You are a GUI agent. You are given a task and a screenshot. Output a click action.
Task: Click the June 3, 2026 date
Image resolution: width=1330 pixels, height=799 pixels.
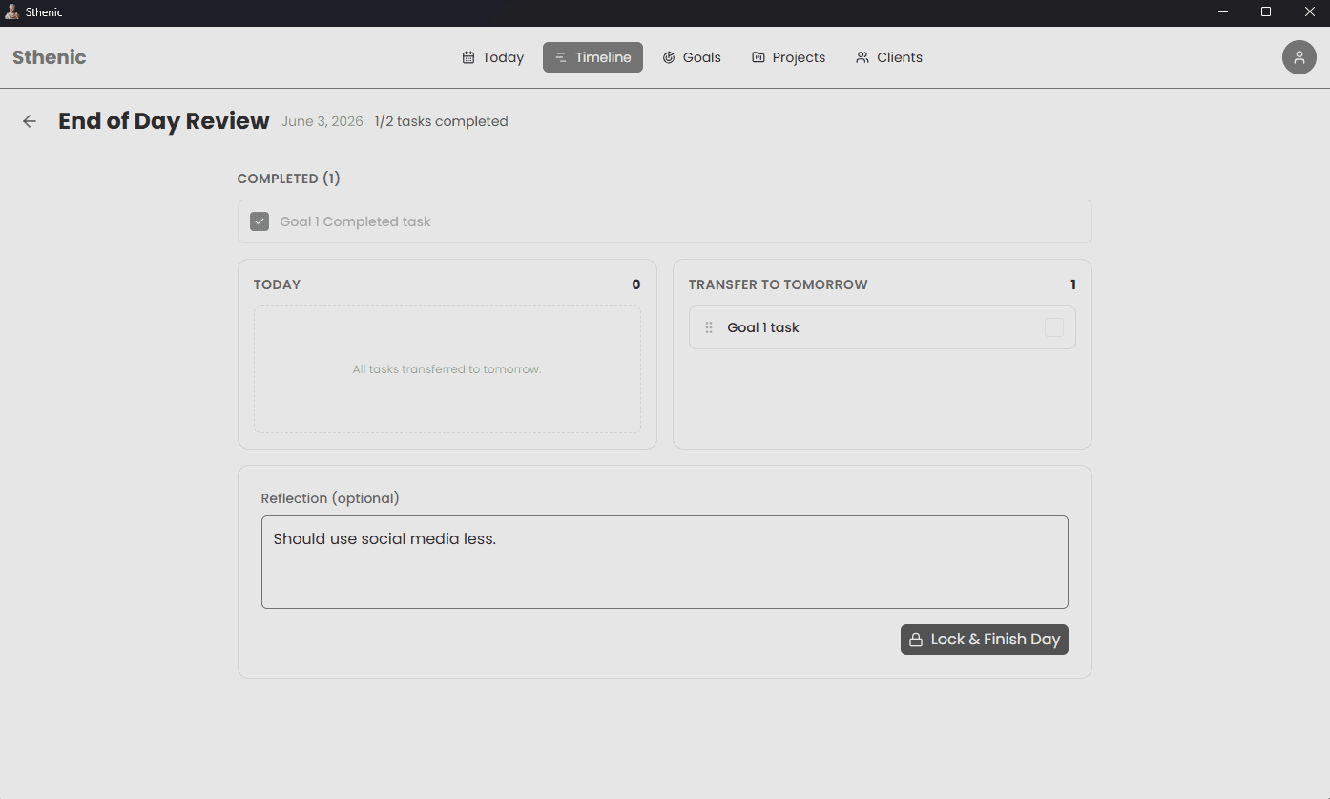click(x=322, y=121)
